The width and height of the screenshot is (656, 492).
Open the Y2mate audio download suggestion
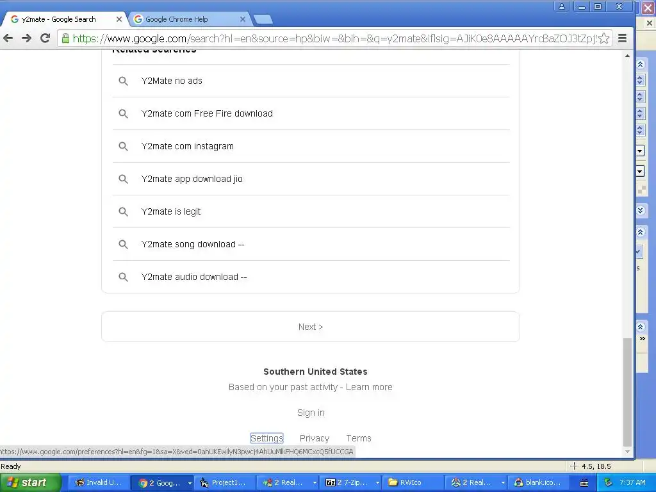point(311,277)
